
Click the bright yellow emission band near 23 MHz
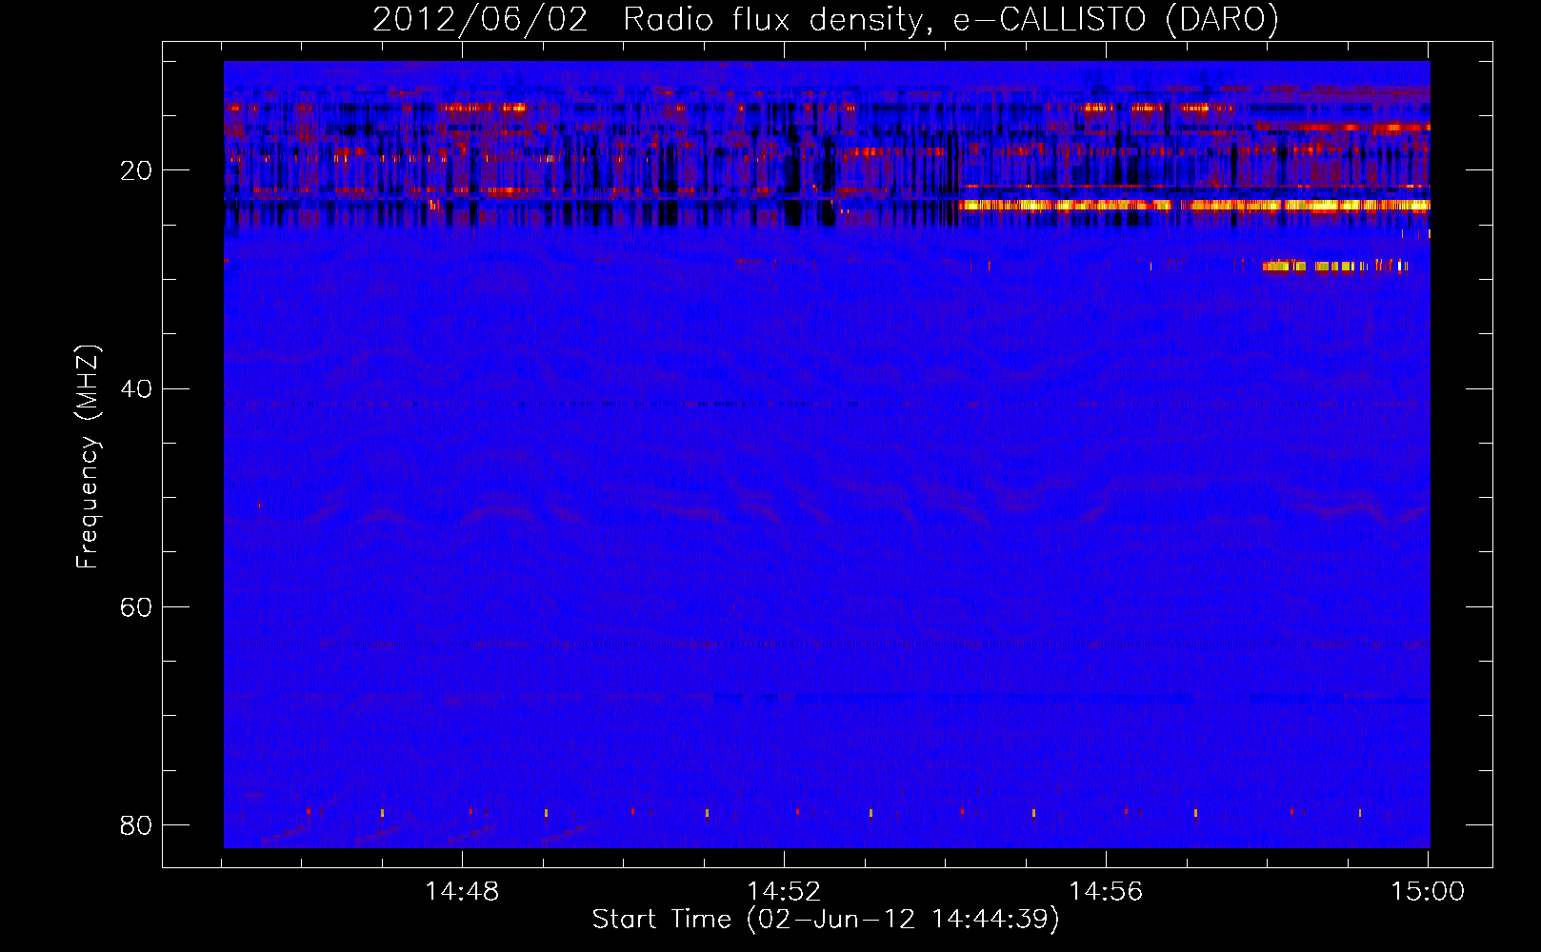click(1194, 205)
